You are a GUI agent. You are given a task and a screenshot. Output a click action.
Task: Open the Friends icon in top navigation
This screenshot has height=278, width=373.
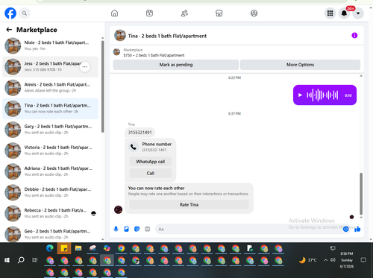(x=184, y=13)
